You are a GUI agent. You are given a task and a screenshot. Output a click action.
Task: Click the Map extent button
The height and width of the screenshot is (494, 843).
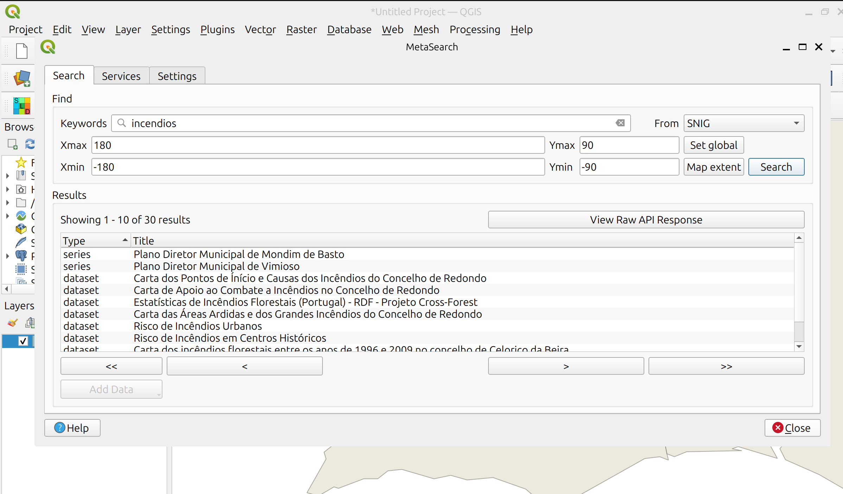pyautogui.click(x=713, y=167)
